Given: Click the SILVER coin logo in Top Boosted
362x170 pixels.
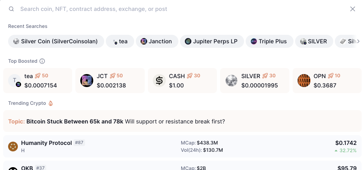Looking at the screenshot, I should (231, 81).
